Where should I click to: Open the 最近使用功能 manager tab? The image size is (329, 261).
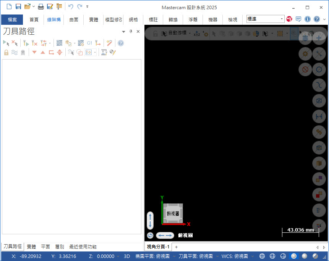click(x=83, y=247)
